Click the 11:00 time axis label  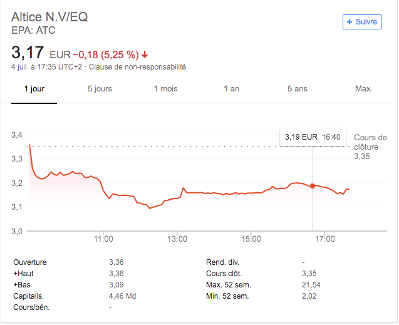[x=103, y=239]
